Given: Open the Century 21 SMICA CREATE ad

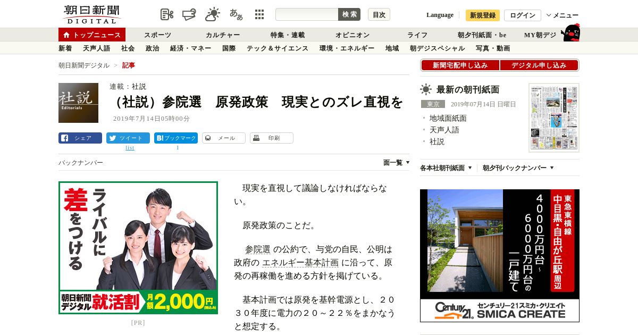Looking at the screenshot, I should 500,256.
